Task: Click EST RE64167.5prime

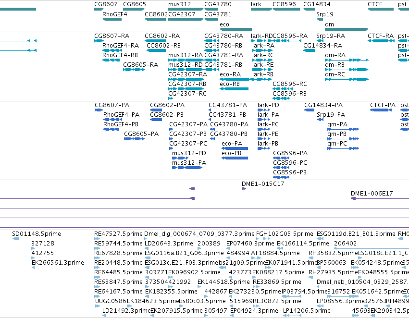Action: tap(97, 296)
